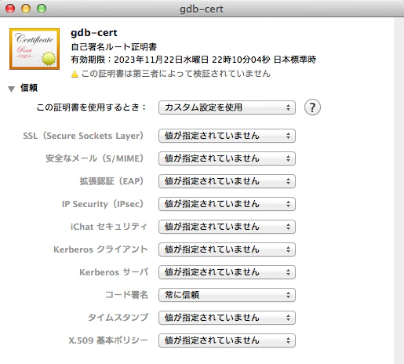This screenshot has width=404, height=364.
Task: Click the X.509 基本ポリシー label
Action: pos(108,340)
